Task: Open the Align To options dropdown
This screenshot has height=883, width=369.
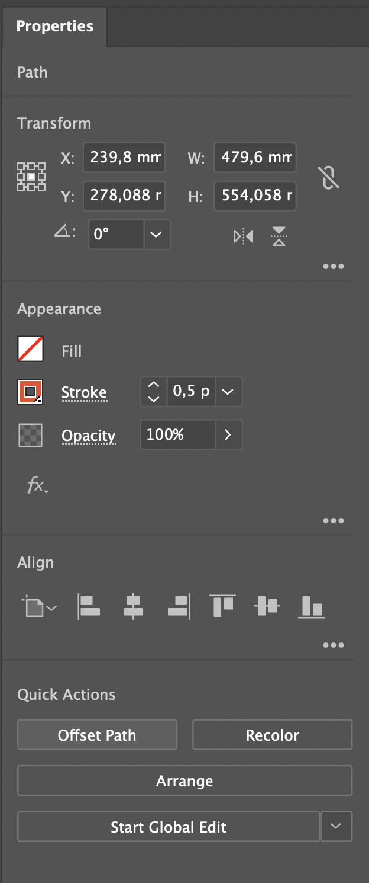Action: (x=40, y=607)
